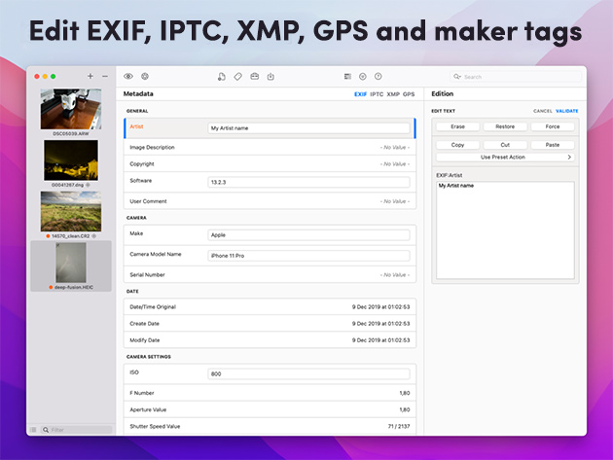Click the Paste button
The image size is (613, 460).
click(553, 145)
